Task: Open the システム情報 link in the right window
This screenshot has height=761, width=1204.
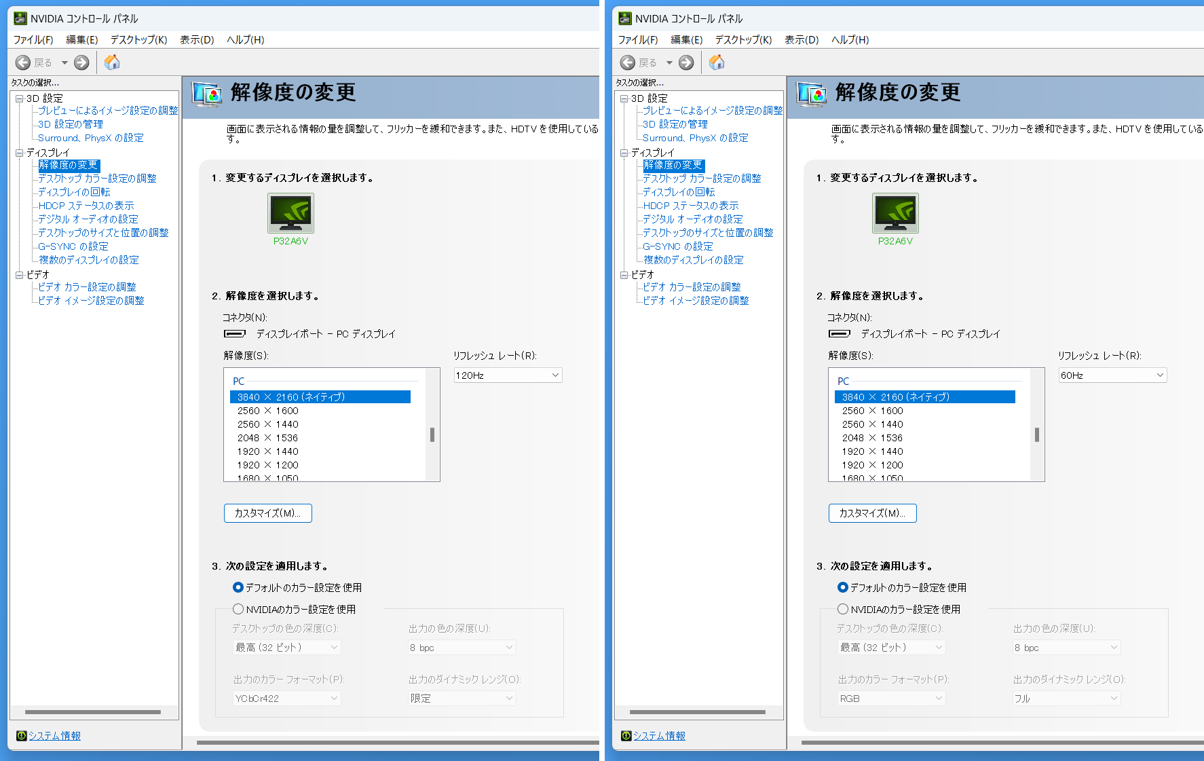Action: (x=659, y=736)
